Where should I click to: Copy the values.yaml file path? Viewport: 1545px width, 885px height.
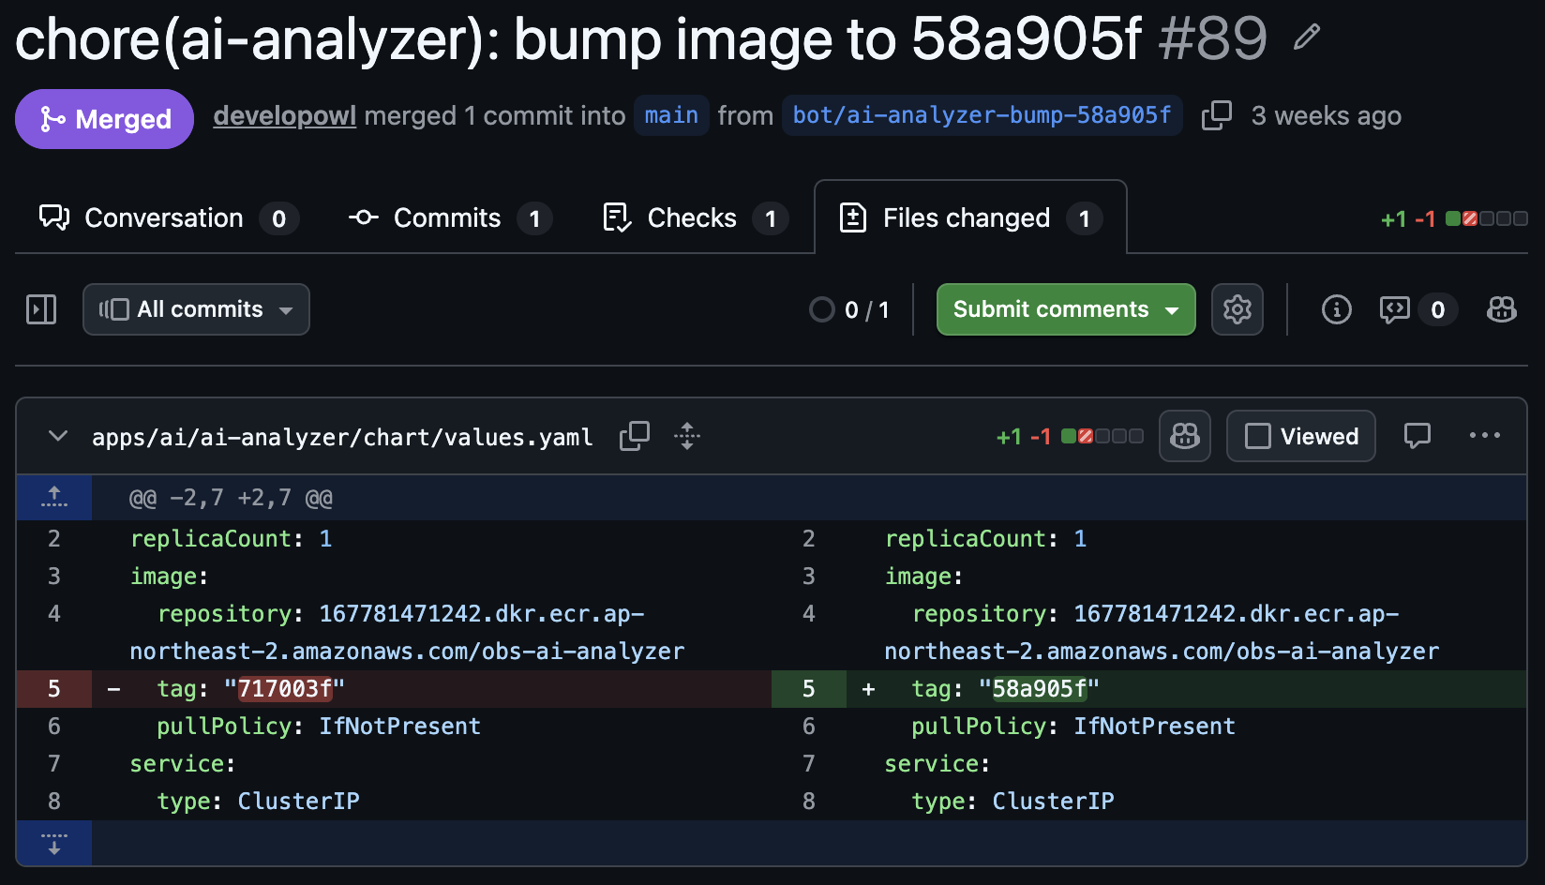pyautogui.click(x=635, y=436)
